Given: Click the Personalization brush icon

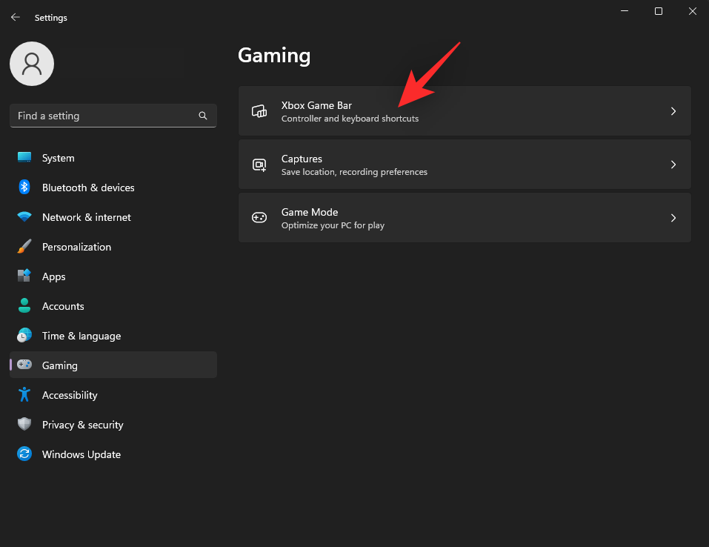Looking at the screenshot, I should click(x=24, y=247).
